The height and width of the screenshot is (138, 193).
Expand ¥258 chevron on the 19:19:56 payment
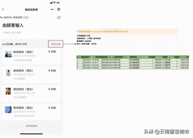click(x=57, y=52)
